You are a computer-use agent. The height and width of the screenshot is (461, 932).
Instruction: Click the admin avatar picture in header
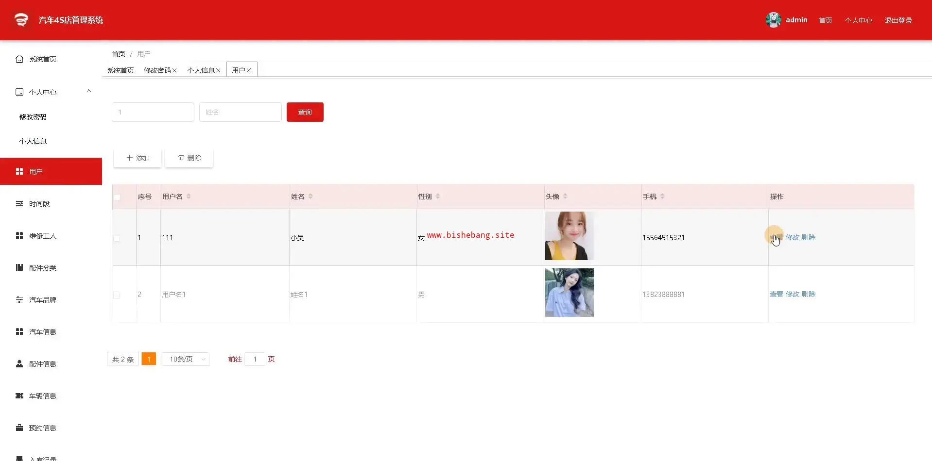pos(773,20)
